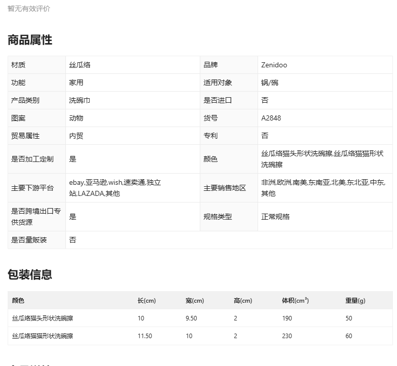Click the 长(cm) column header
This screenshot has height=366, width=397.
[147, 301]
